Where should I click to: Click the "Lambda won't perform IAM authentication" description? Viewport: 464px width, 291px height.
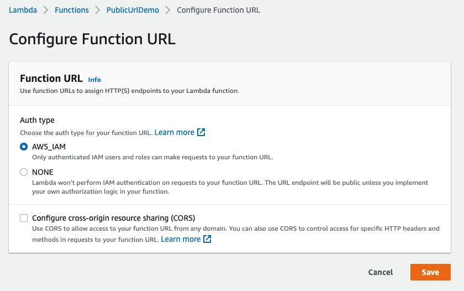click(230, 187)
